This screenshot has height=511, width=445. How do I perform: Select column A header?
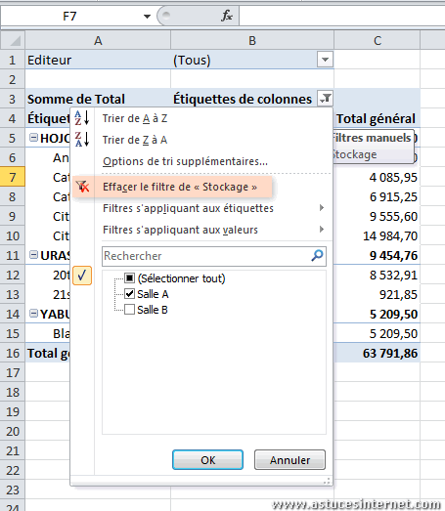(x=98, y=40)
